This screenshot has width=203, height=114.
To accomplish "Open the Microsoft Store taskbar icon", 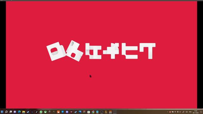I will (88, 112).
